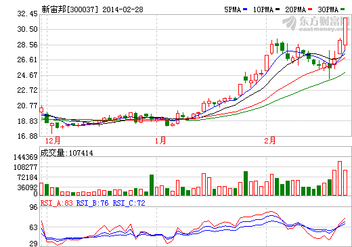
Task: Click the blue 5PMA legend color marker
Action: coord(245,9)
